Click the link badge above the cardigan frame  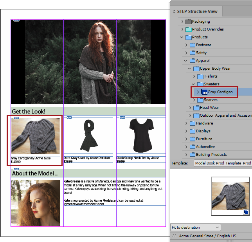(16, 117)
